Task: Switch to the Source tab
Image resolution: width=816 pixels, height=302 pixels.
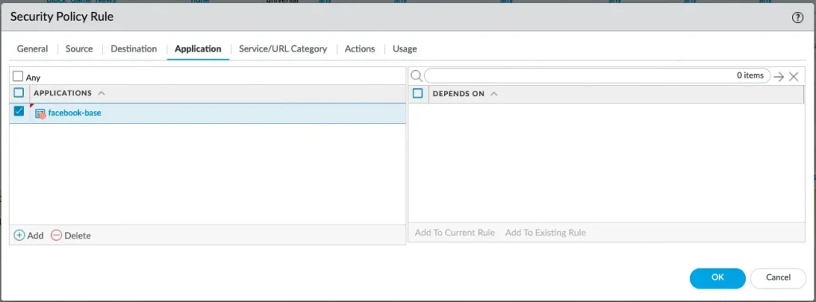Action: pyautogui.click(x=79, y=48)
